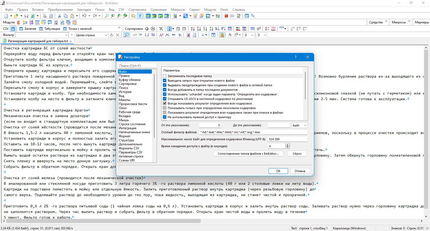Uncheck 'Открывать US-ASCII в системной кодировке'
Viewport: 430px width, 231px height.
point(165,99)
